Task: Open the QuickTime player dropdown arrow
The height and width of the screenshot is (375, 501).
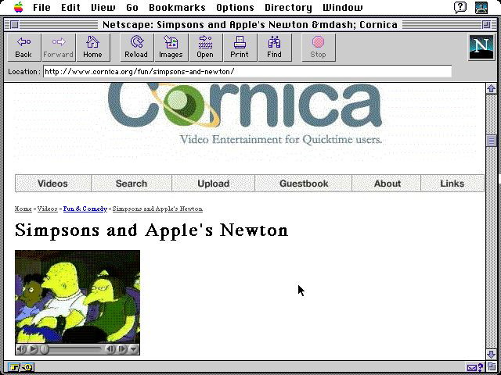Action: click(134, 349)
